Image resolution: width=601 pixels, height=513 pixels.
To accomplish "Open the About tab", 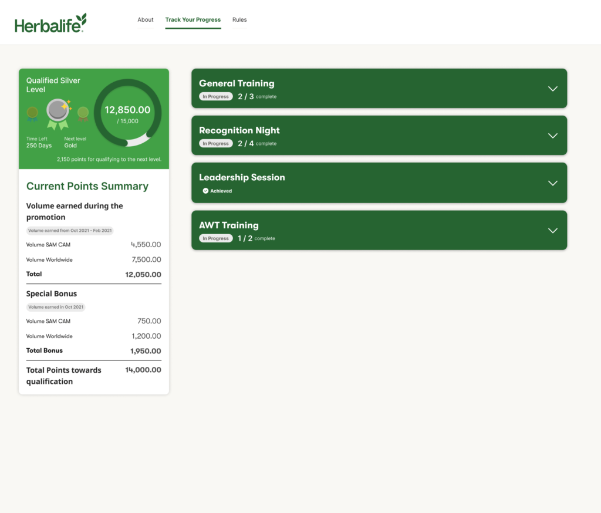I will point(146,19).
